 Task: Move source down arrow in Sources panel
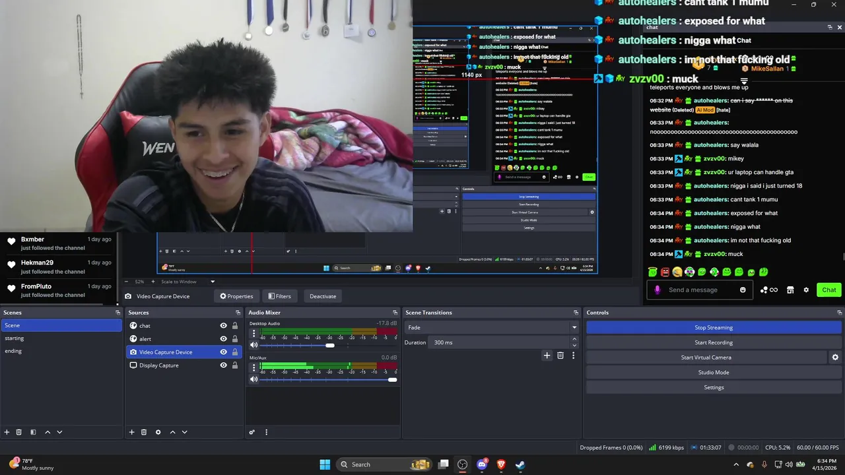coord(184,432)
